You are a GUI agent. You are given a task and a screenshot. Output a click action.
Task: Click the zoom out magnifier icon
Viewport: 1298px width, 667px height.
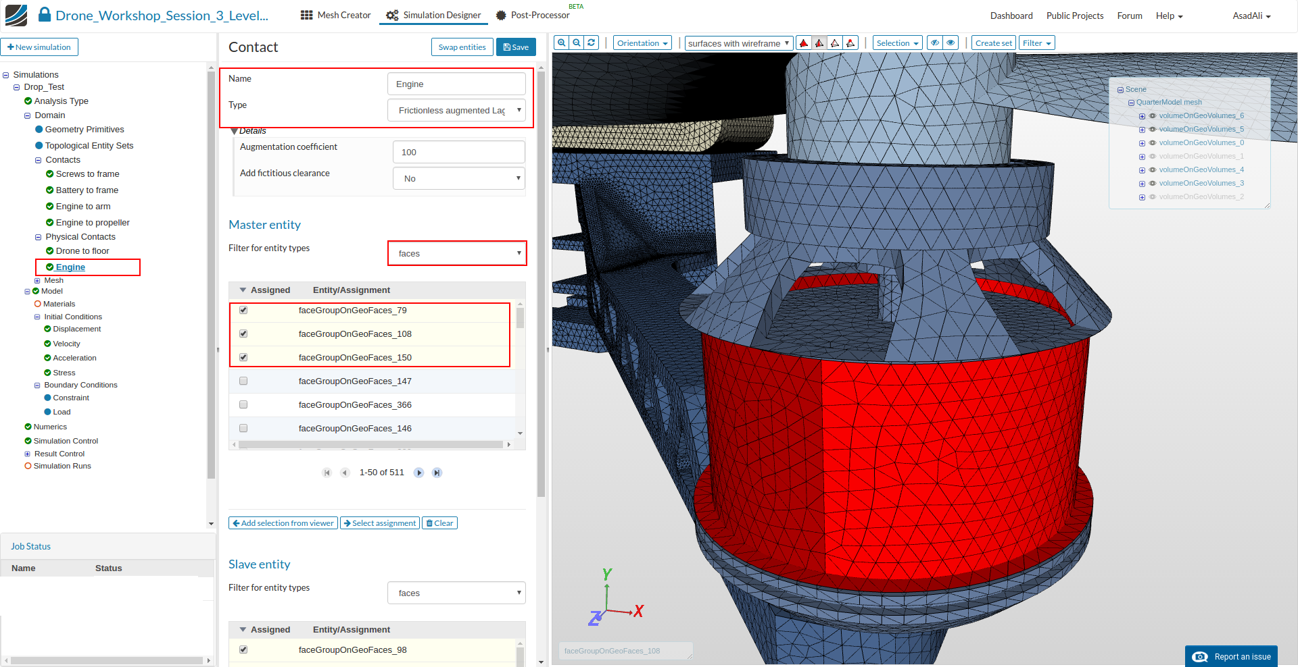click(577, 43)
